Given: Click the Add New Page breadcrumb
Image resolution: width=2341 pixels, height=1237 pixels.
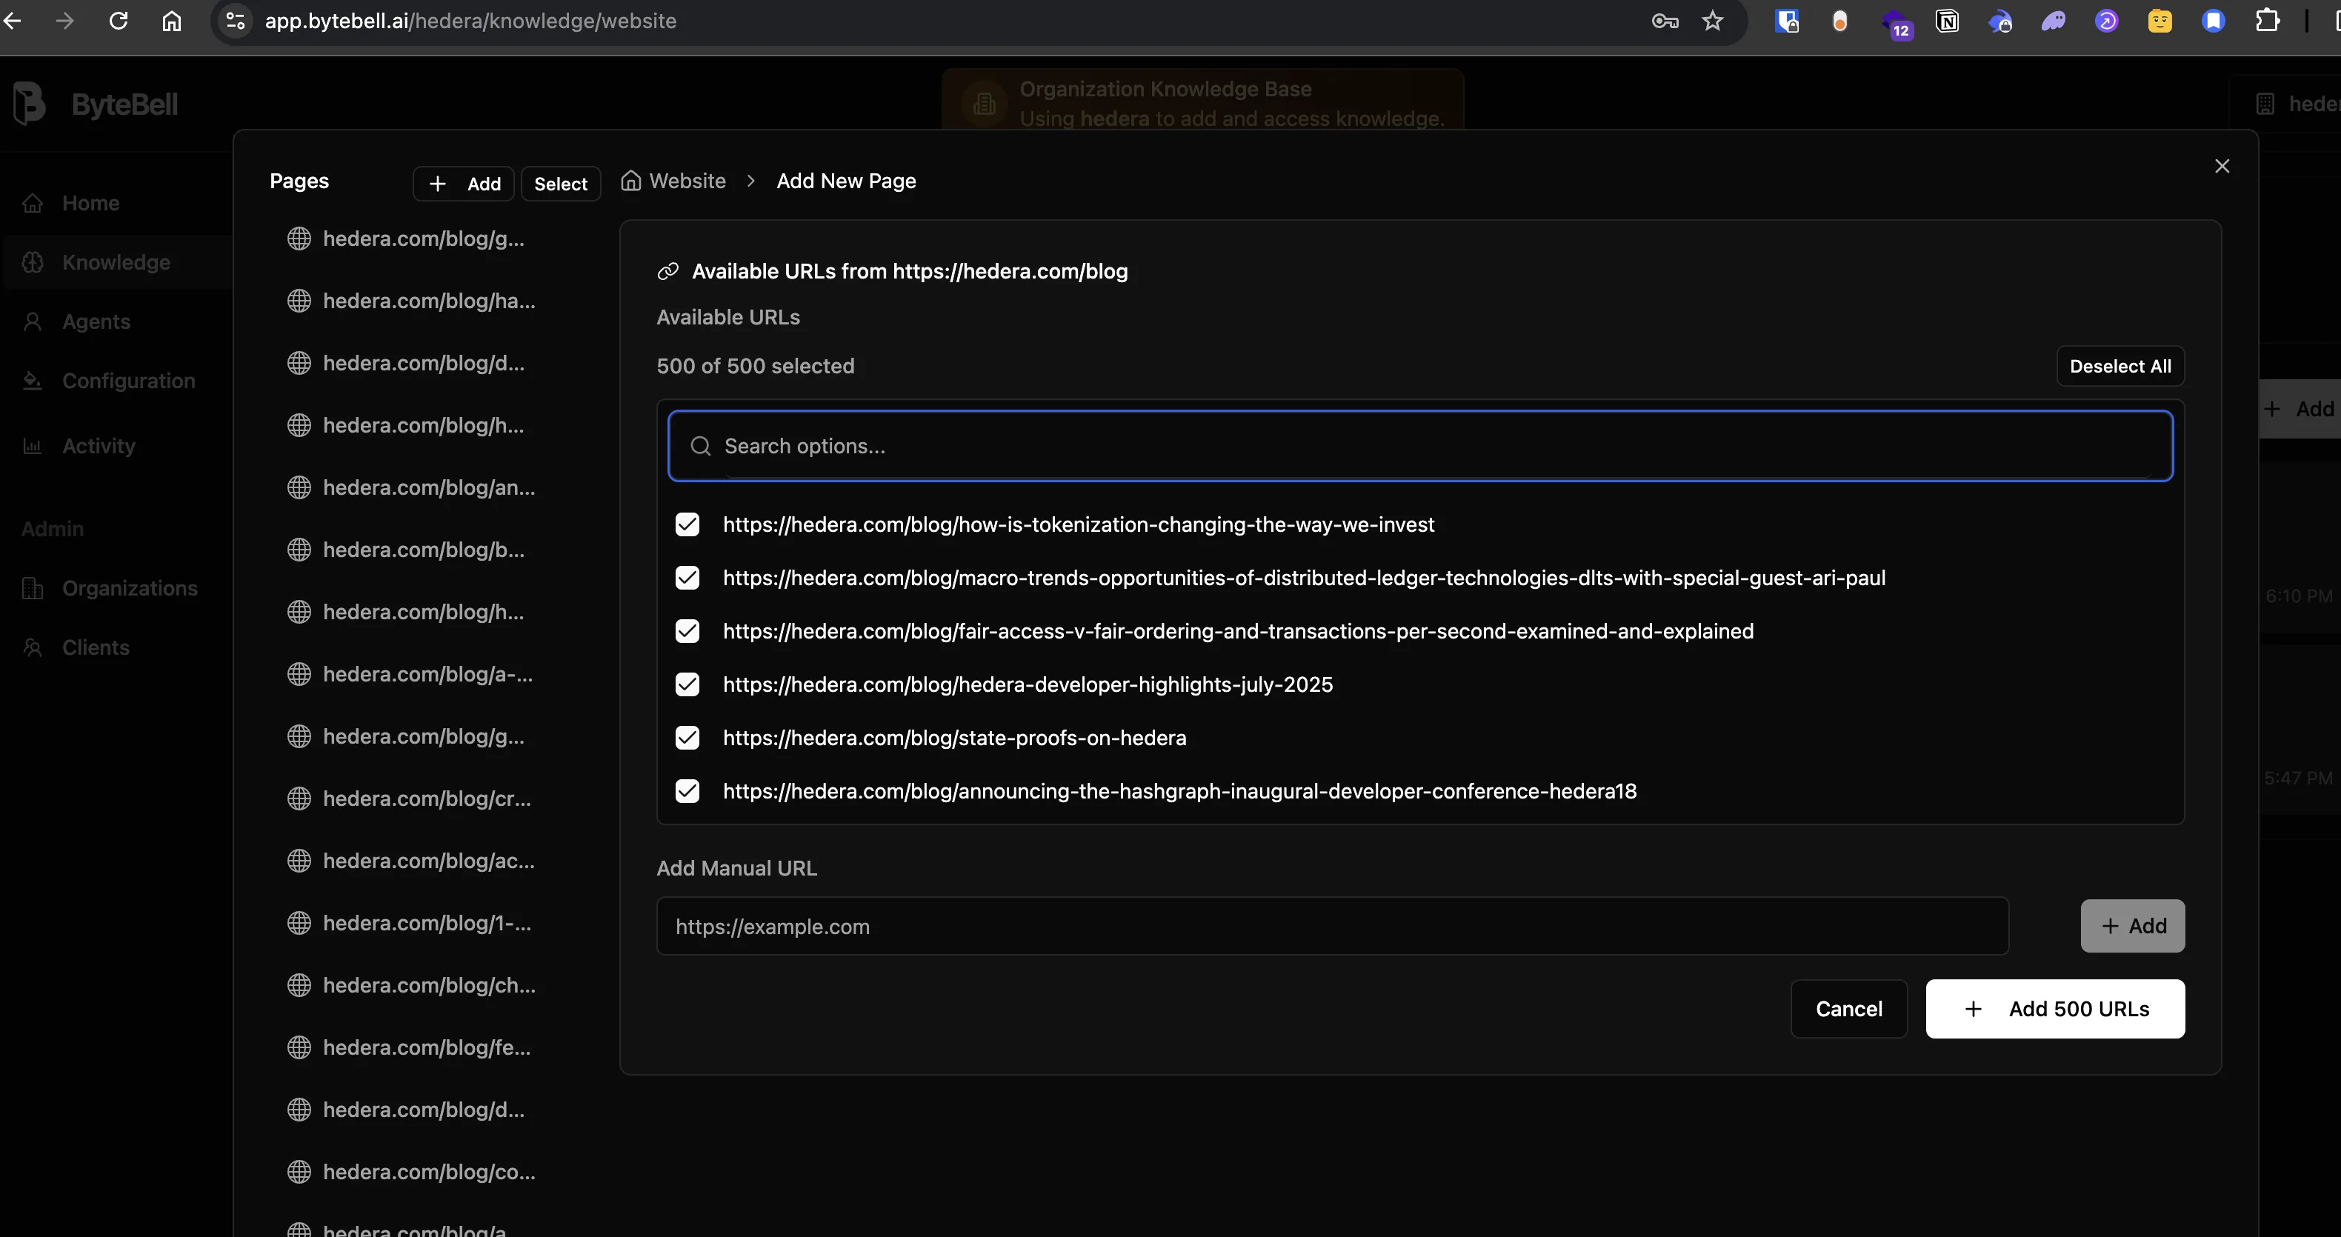Looking at the screenshot, I should 846,180.
